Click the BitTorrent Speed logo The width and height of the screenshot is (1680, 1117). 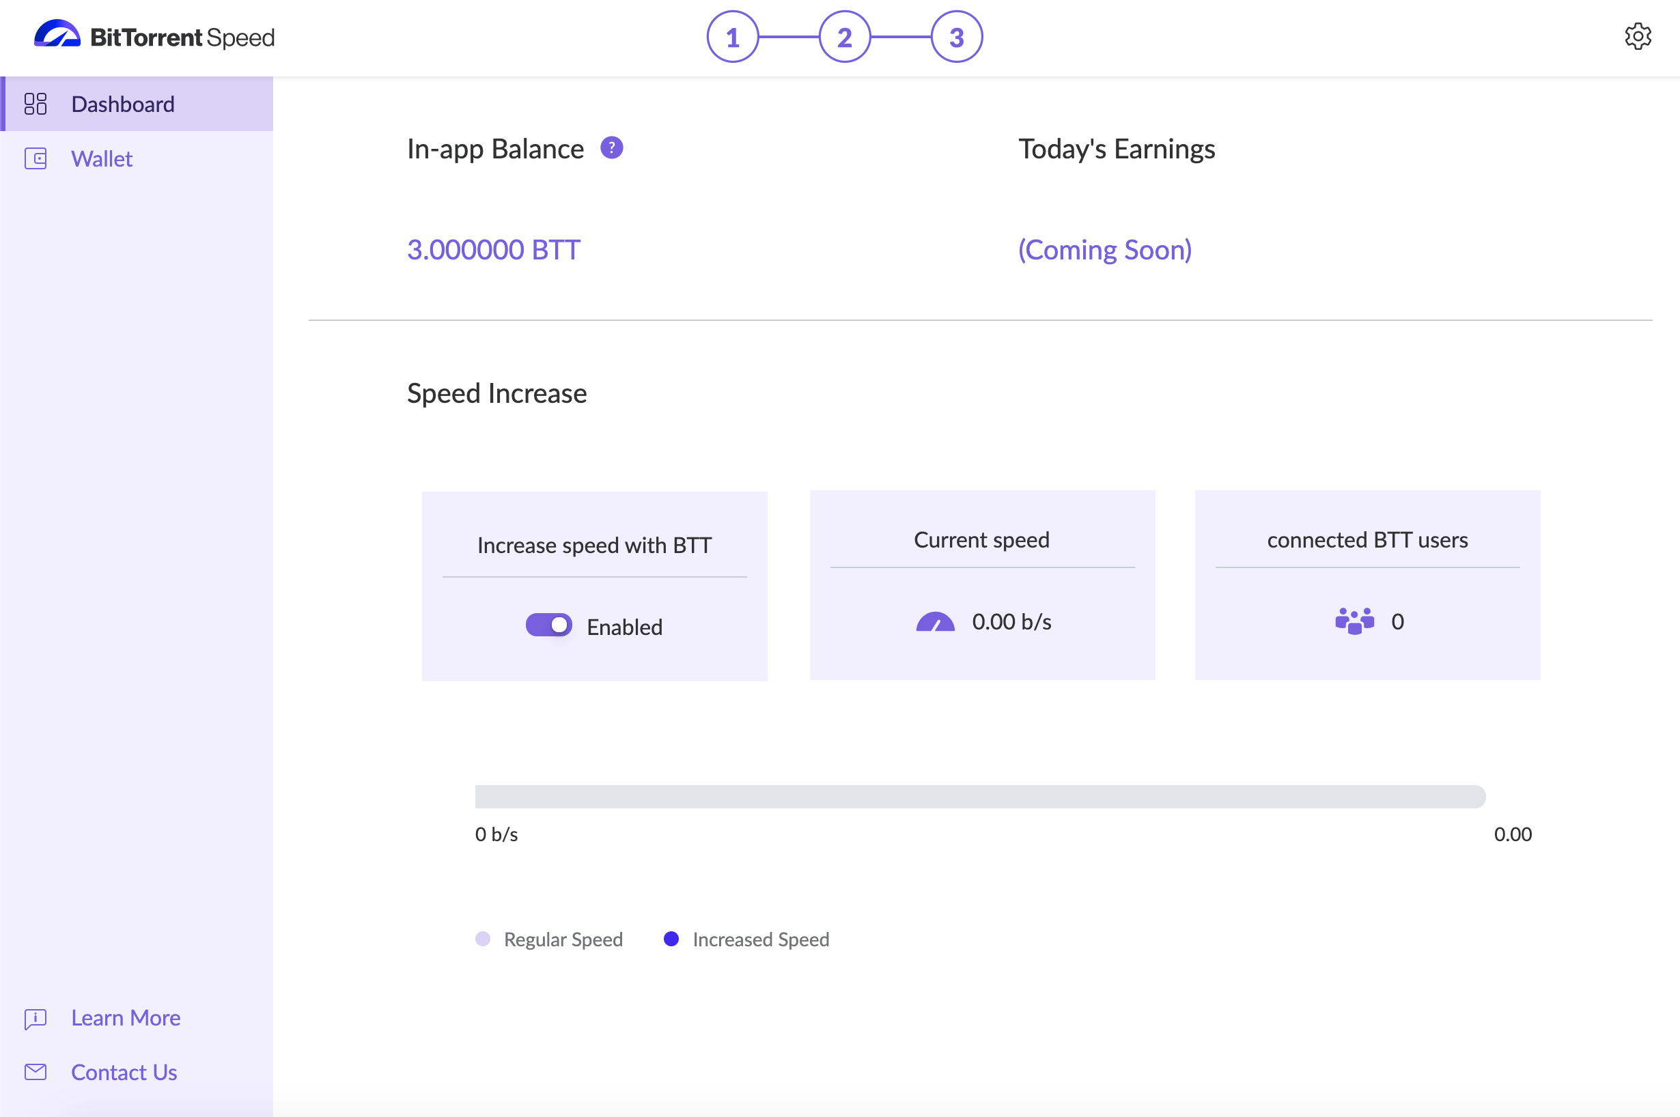point(154,36)
